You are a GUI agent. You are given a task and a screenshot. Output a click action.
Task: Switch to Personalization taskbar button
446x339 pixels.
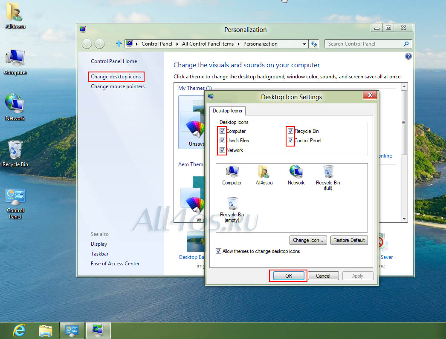click(x=98, y=330)
